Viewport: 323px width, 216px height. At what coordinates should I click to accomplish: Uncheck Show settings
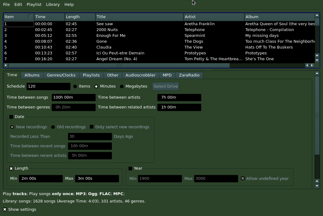coord(5,210)
